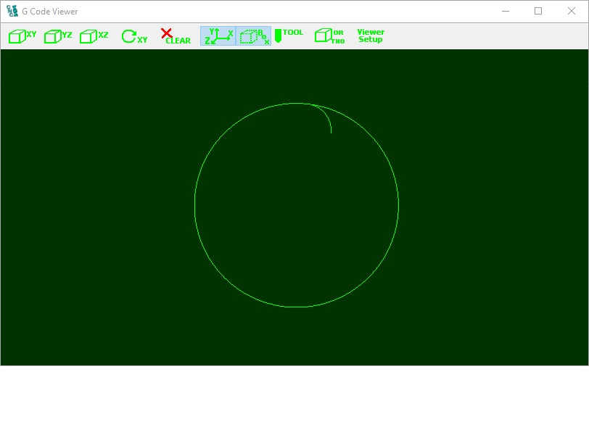Switch to the YZ plane view
Screen dimensions: 589x435
[x=58, y=36]
